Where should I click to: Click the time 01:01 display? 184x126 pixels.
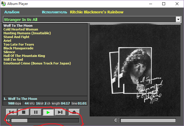click(79, 103)
